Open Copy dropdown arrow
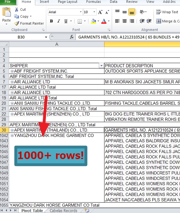The image size is (180, 213). (31, 16)
